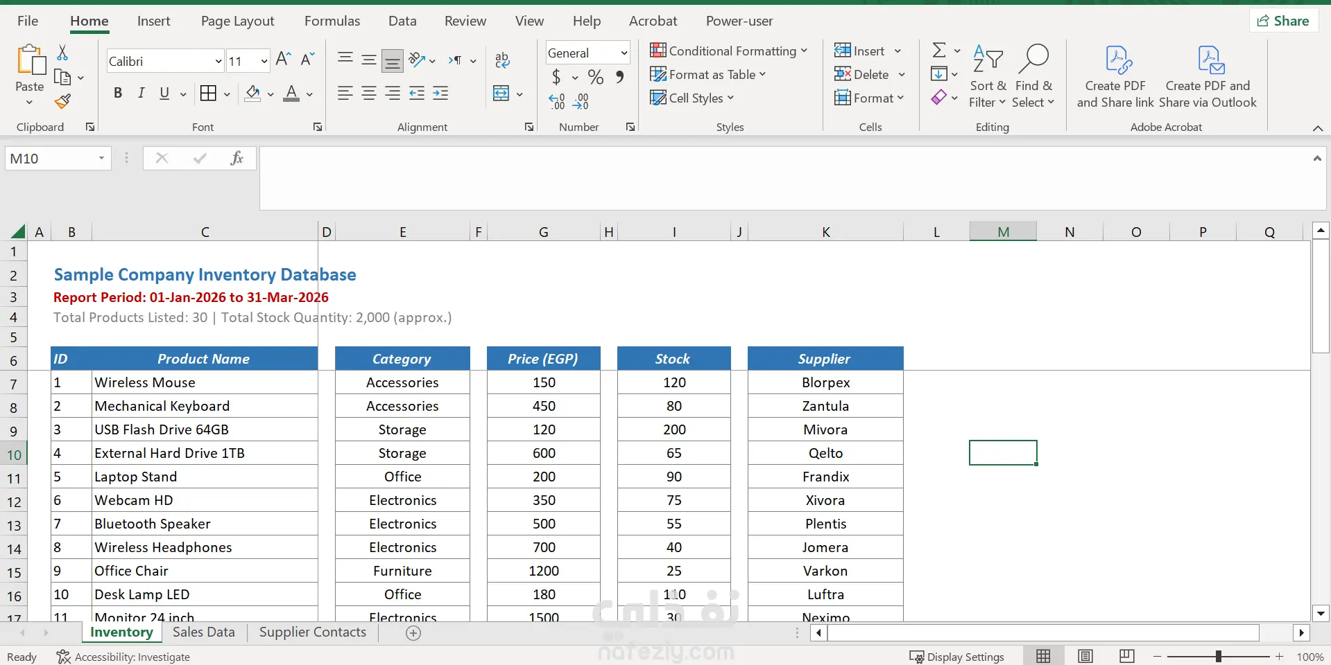Screen dimensions: 1331x665
Task: Toggle Italic formatting
Action: pyautogui.click(x=141, y=94)
